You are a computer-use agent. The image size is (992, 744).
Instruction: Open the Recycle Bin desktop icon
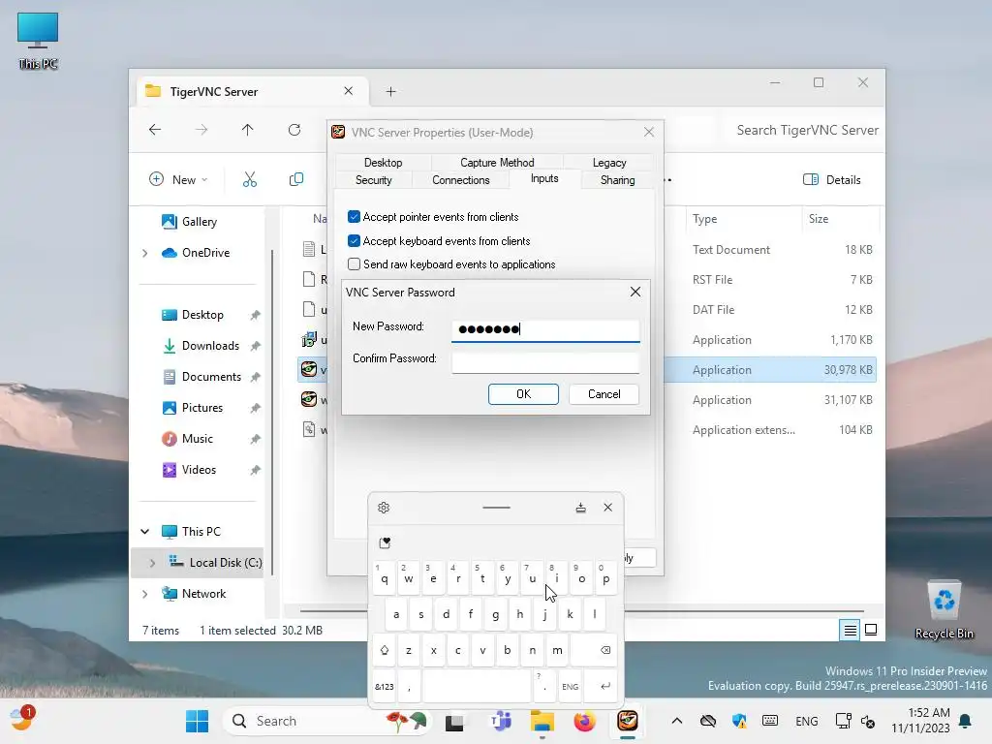tap(944, 609)
